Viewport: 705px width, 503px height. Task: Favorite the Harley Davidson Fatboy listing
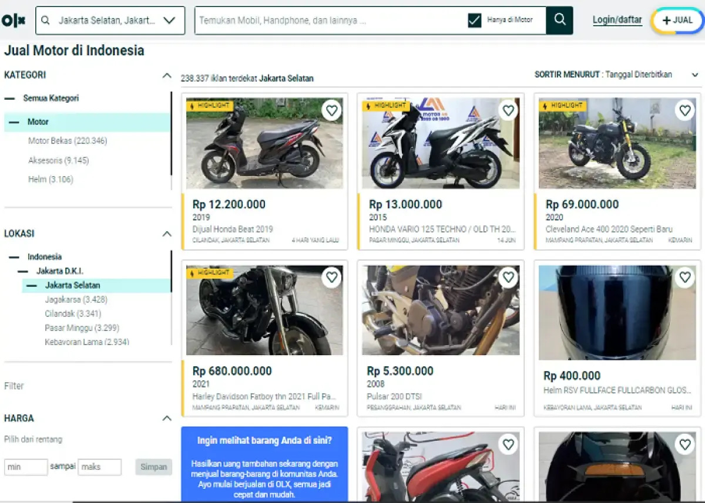(x=331, y=277)
